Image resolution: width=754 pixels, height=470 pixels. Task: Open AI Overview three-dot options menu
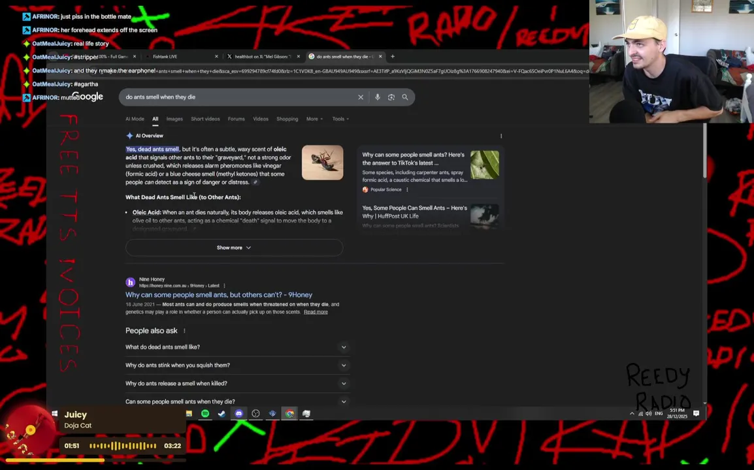(501, 136)
